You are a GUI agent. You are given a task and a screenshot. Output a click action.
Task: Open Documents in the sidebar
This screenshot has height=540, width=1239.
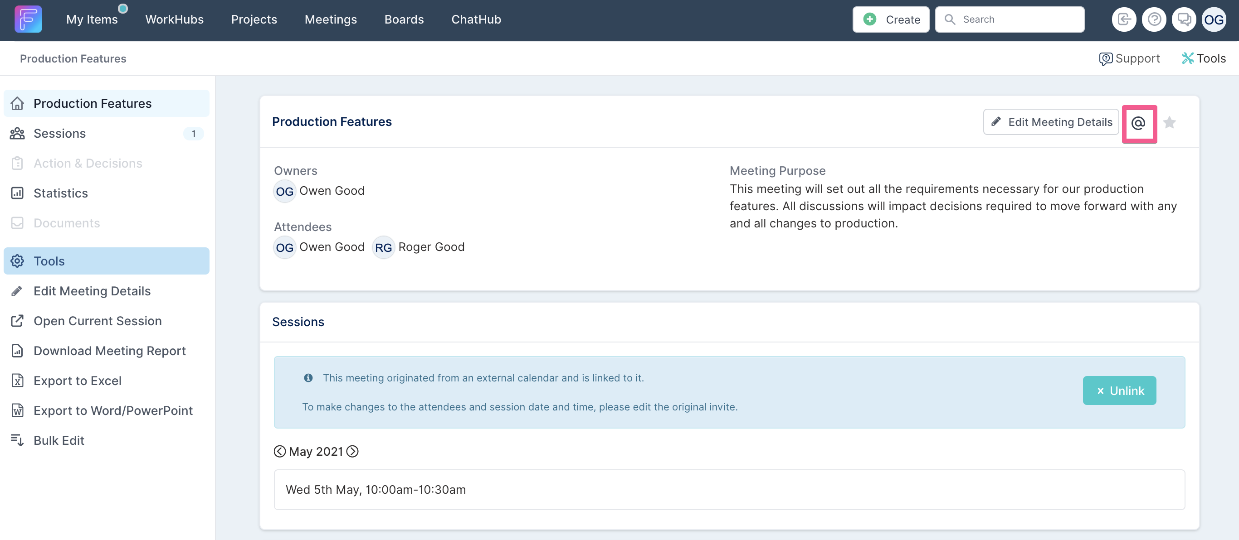coord(106,223)
